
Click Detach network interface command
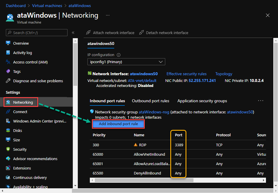pos(164,33)
